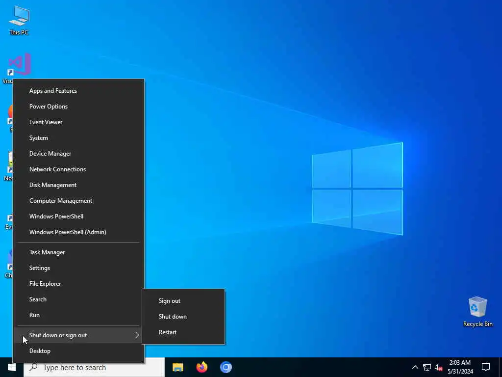Open Event Viewer from the menu
The height and width of the screenshot is (377, 502).
pyautogui.click(x=78, y=122)
